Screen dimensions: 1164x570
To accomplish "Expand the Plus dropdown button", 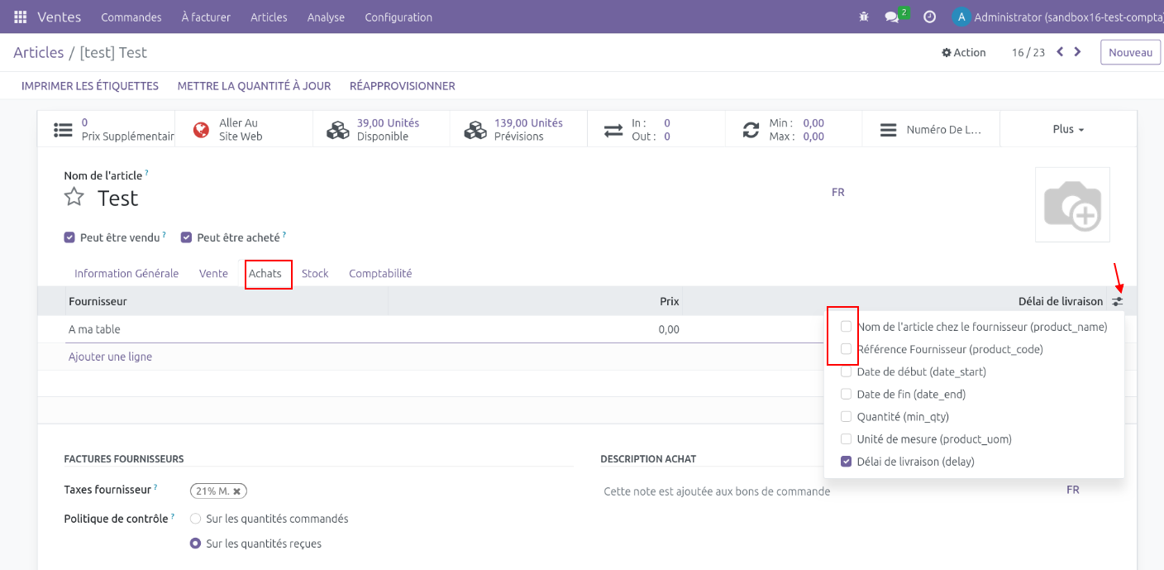I will pyautogui.click(x=1068, y=129).
